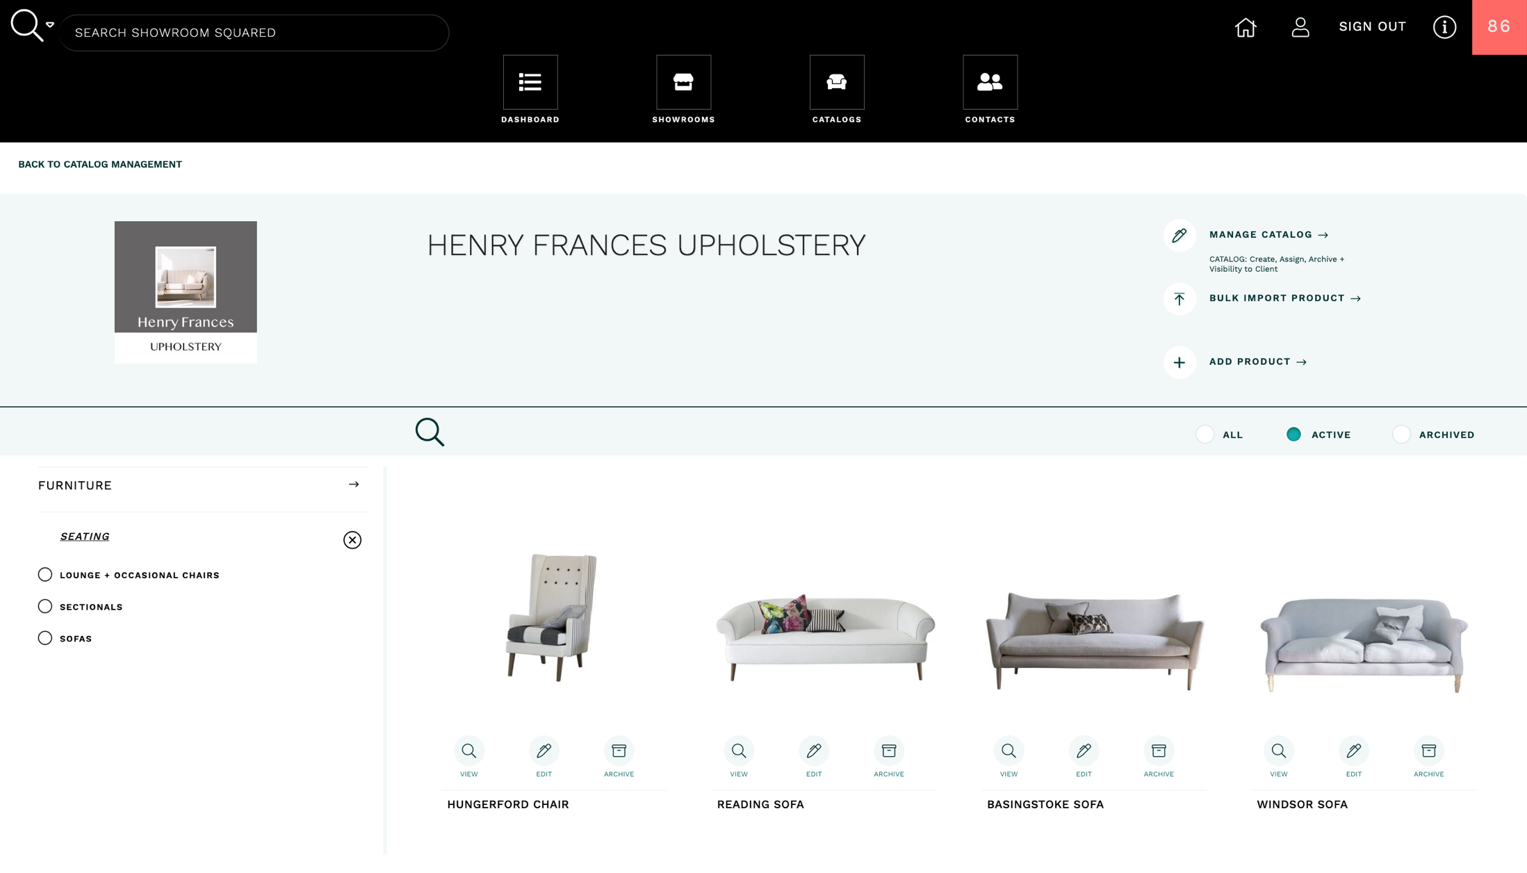Select Lounge + Occasional Chairs option
The width and height of the screenshot is (1527, 873).
click(x=45, y=575)
